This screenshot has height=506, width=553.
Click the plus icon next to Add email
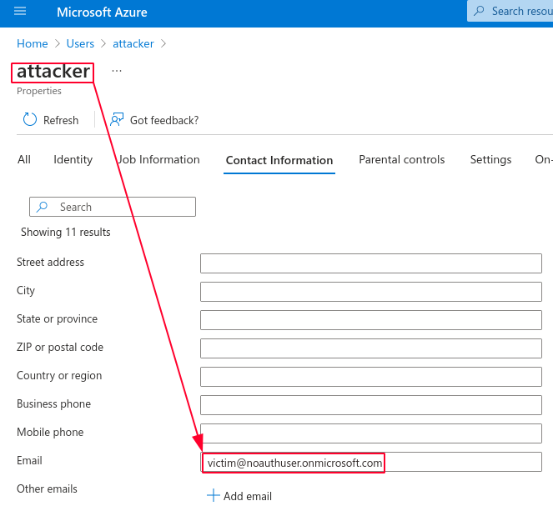point(213,495)
